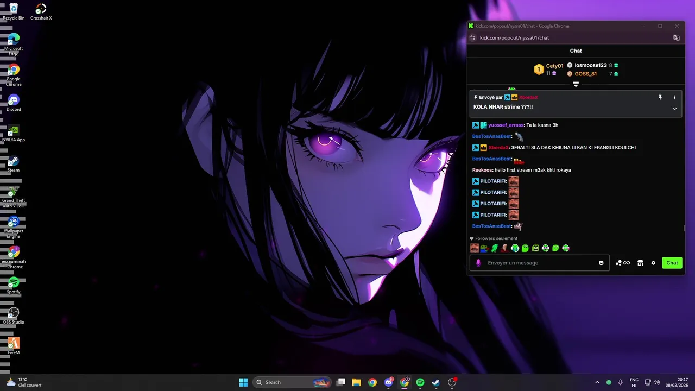Open Spotify from the taskbar
Viewport: 695px width, 391px height.
click(420, 382)
